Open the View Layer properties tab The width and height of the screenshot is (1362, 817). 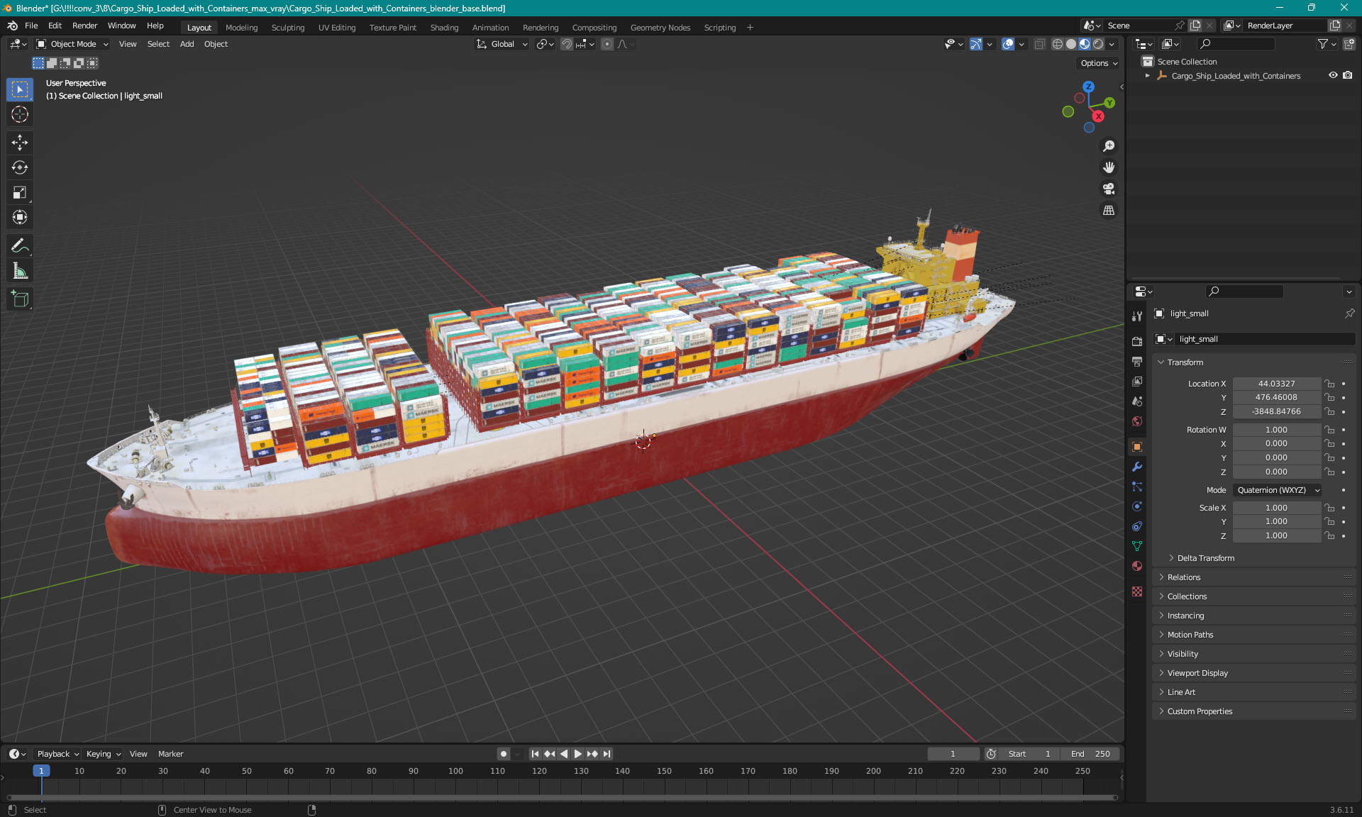coord(1137,381)
